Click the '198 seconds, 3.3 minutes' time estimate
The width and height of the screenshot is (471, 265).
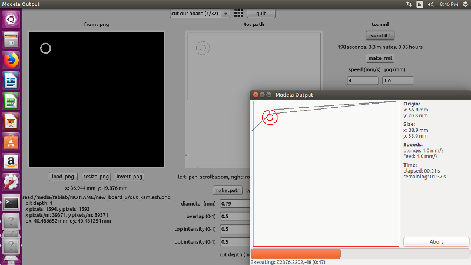coord(380,47)
